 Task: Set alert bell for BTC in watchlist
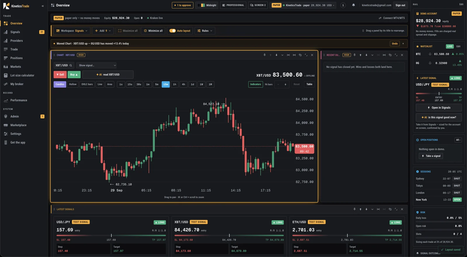tap(430, 54)
